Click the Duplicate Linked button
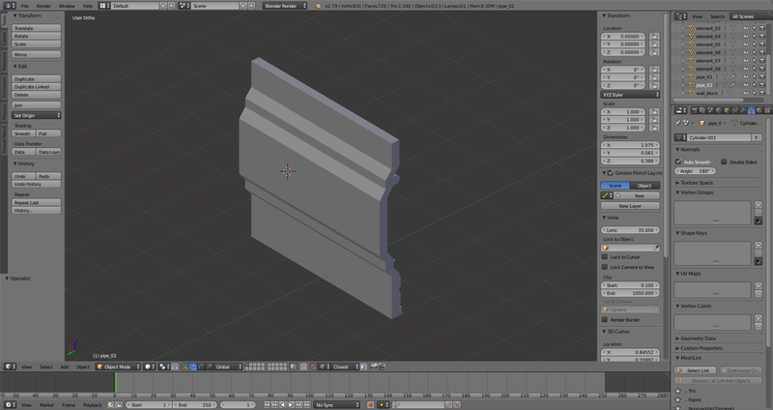 pos(37,86)
